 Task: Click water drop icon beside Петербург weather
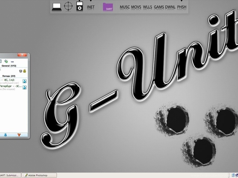[24, 87]
